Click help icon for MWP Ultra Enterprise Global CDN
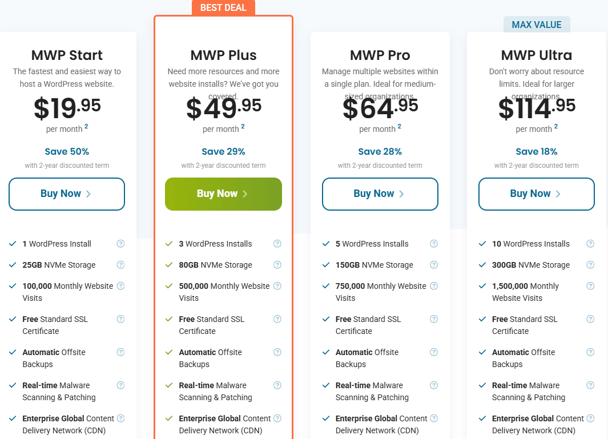This screenshot has width=608, height=439. pyautogui.click(x=590, y=418)
